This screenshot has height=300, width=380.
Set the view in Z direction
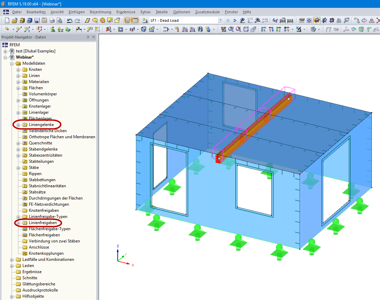pyautogui.click(x=279, y=29)
